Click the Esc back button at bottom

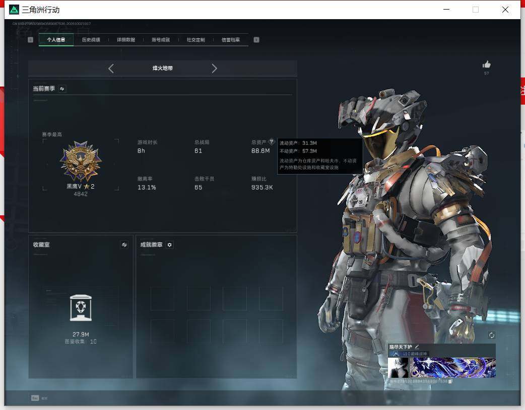coord(39,398)
